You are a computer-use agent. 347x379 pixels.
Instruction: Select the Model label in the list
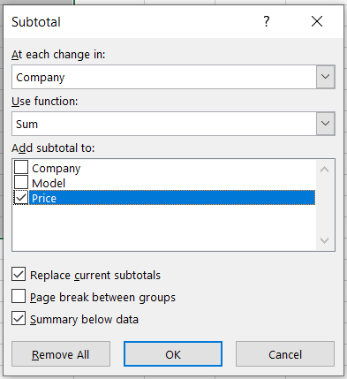49,183
